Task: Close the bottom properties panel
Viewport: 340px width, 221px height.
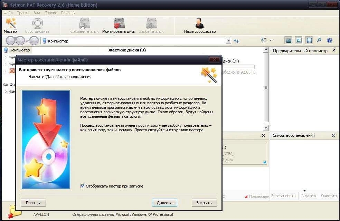Action: [264, 135]
